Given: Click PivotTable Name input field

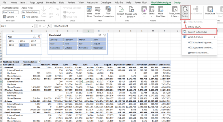Looking at the screenshot, I should click(10, 12).
